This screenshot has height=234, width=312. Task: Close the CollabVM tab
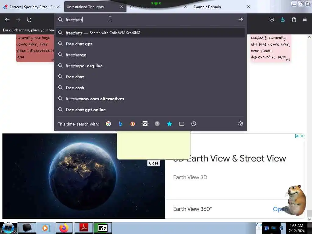(185, 7)
